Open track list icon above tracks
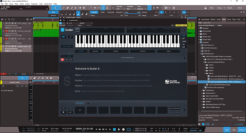The image size is (246, 133). (2, 20)
